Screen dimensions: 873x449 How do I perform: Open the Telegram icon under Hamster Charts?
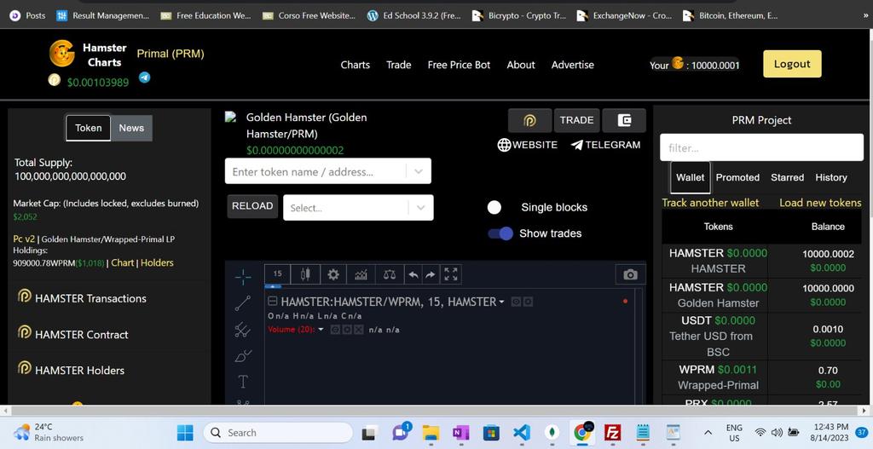point(144,78)
